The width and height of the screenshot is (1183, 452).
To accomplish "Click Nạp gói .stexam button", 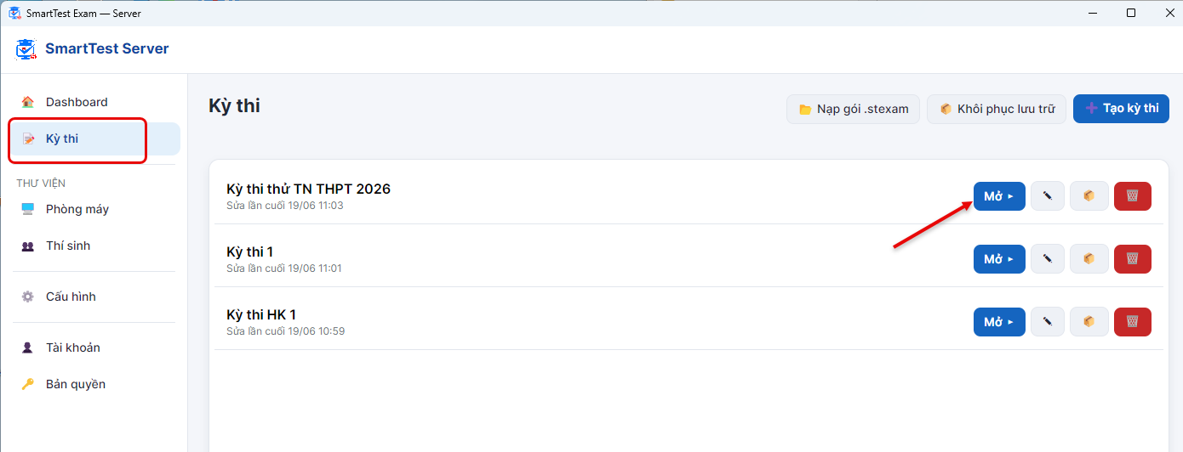I will click(x=853, y=109).
